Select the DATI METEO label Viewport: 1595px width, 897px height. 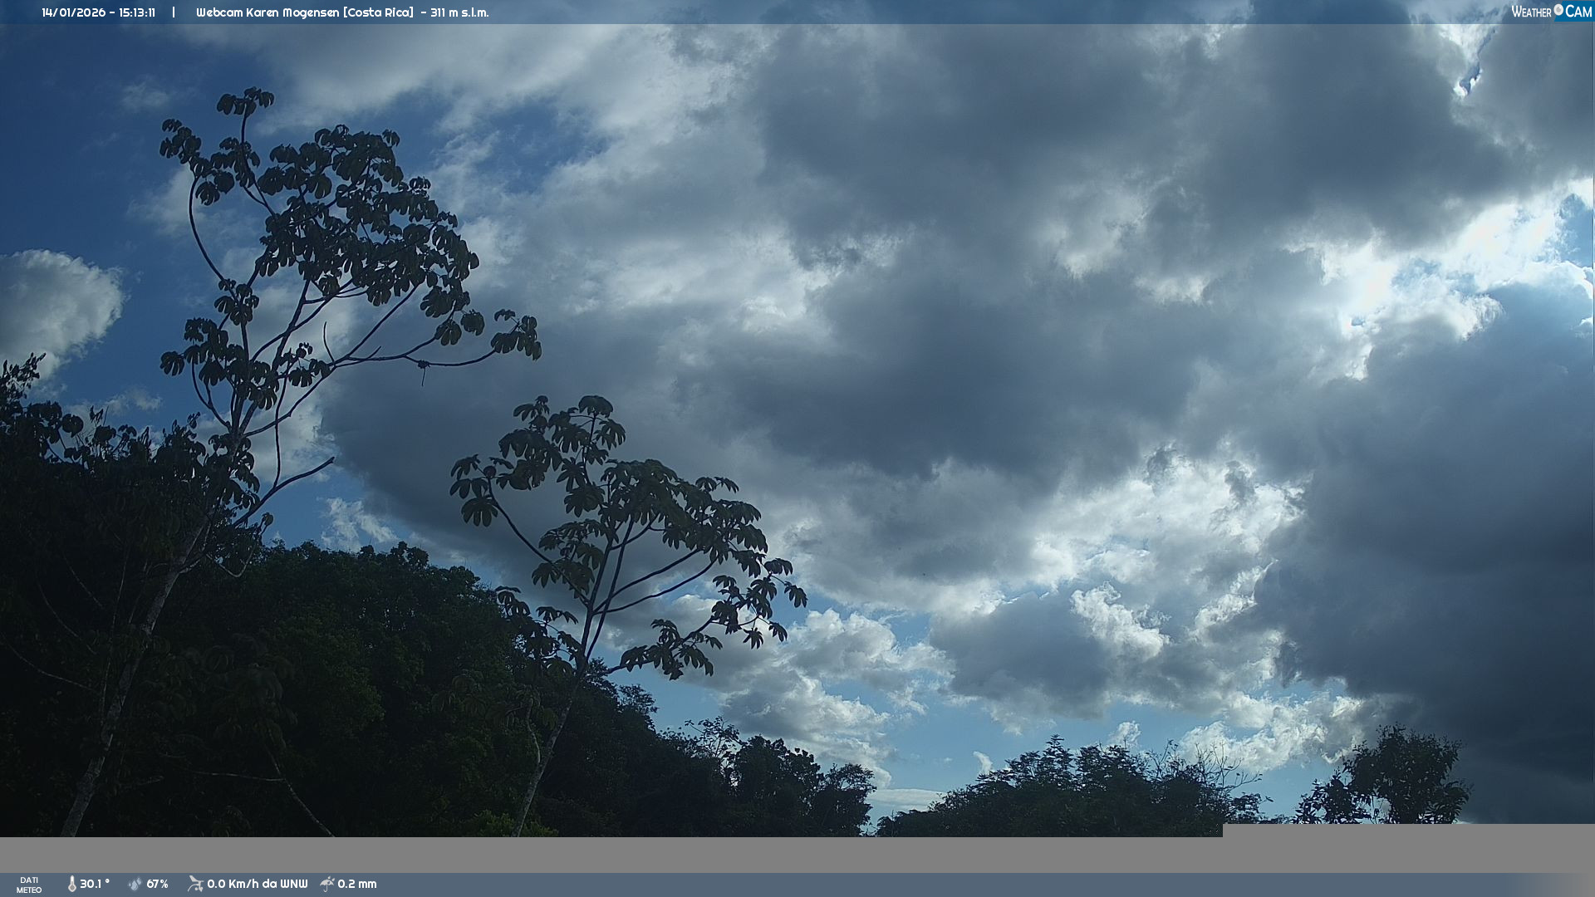(x=29, y=885)
